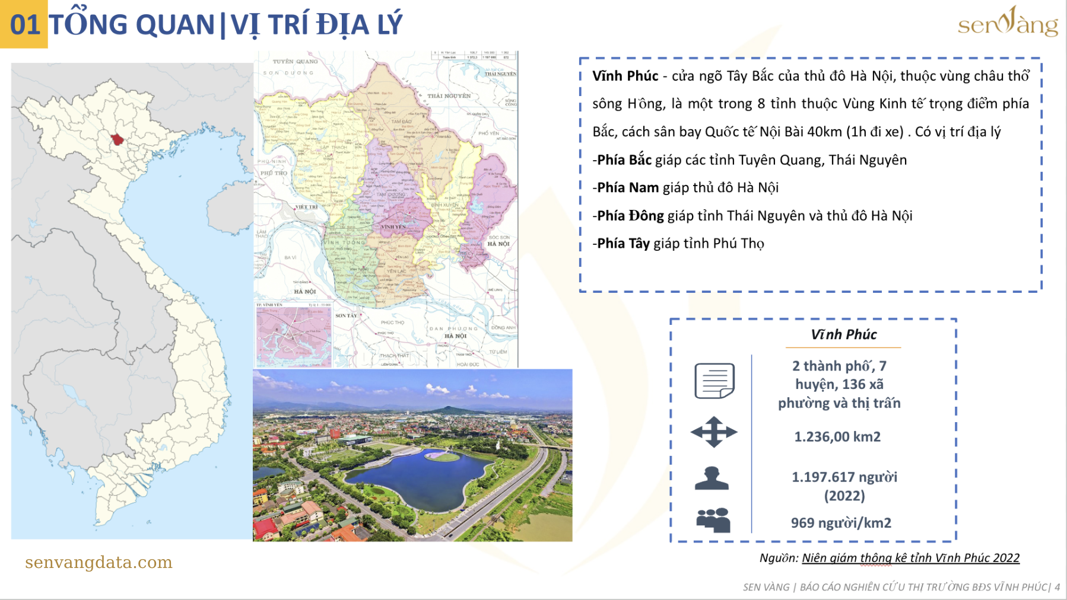Click the VĨNH YÊN label on province map

click(x=393, y=227)
